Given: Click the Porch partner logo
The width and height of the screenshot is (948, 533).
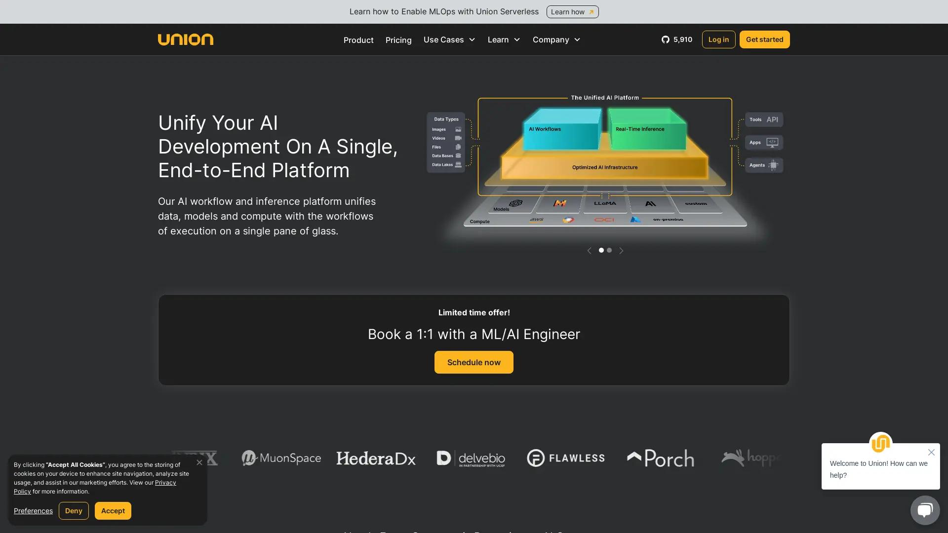Looking at the screenshot, I should point(660,458).
